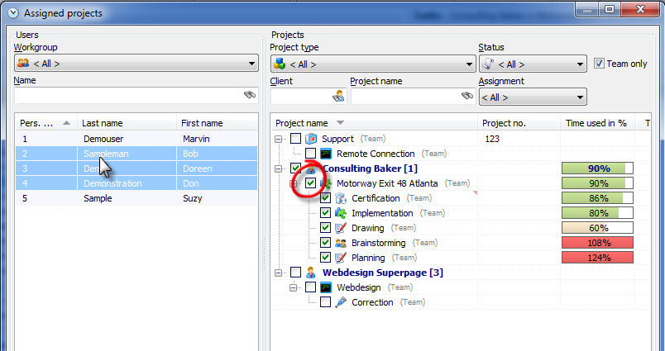Click the Remote Connection terminal icon
Viewport: 665px width, 351px height.
[326, 154]
